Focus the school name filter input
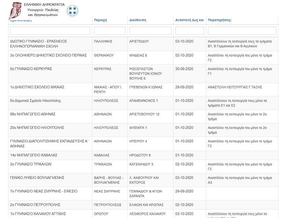This screenshot has width=290, height=218. [50, 31]
